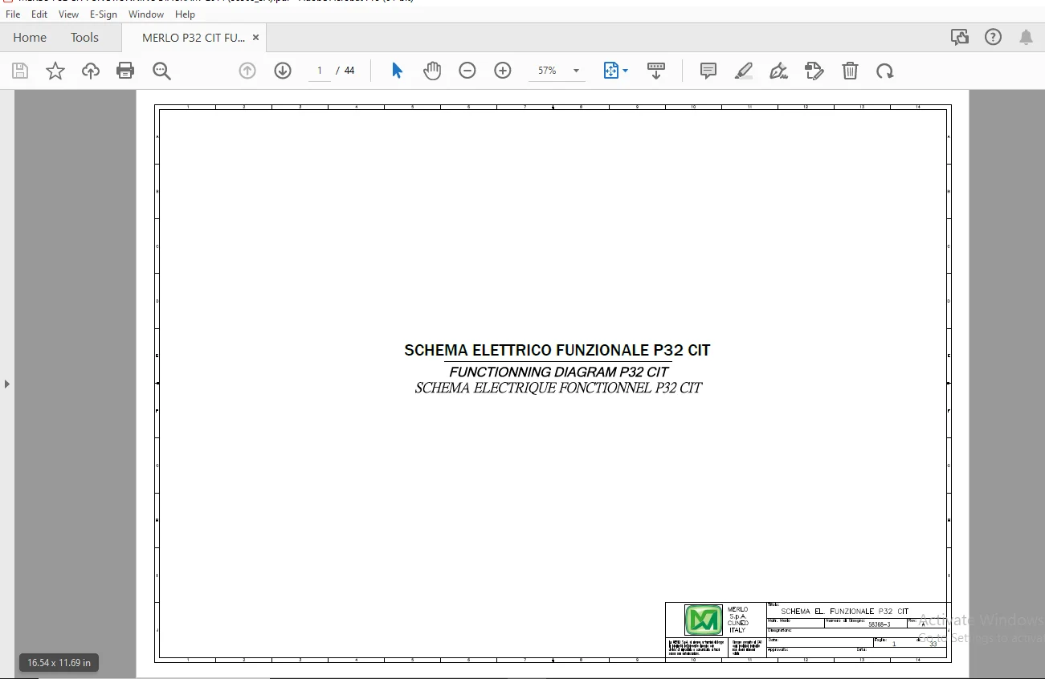Click the MERLO S.p.A. CUNEO ITALY text
The width and height of the screenshot is (1045, 679).
click(738, 620)
